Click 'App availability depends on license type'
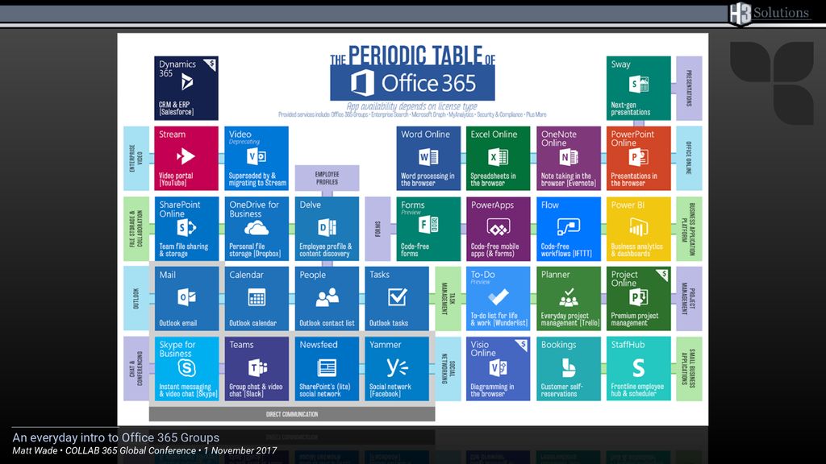Viewport: 826px width, 464px height. pos(412,106)
